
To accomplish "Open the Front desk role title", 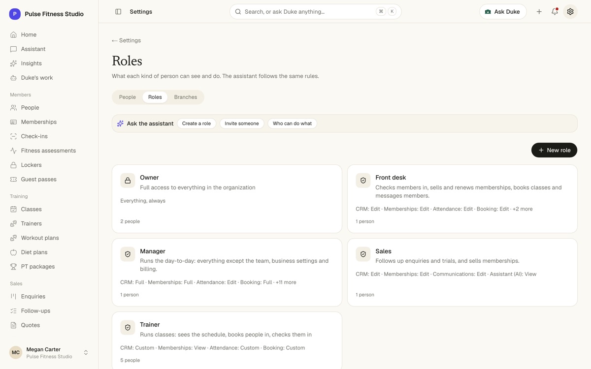I will click(x=391, y=178).
